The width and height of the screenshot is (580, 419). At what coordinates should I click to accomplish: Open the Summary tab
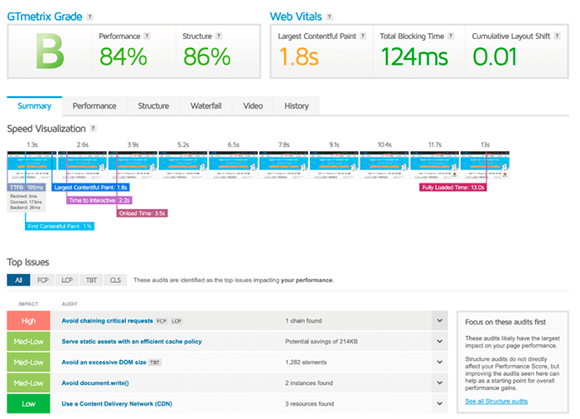click(35, 106)
